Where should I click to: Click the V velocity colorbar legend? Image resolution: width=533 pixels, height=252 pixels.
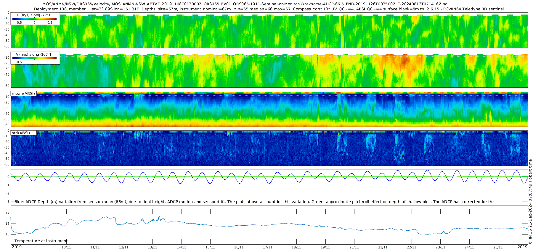[x=36, y=58]
